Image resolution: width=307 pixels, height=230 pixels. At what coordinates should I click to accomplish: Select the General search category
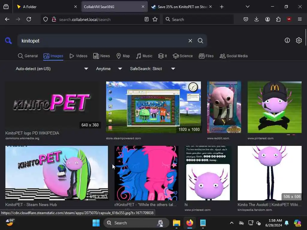28,56
